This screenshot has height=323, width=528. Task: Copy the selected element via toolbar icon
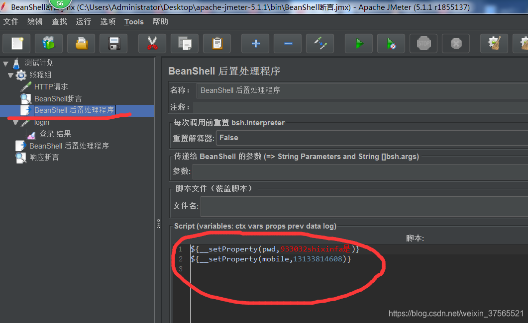(185, 43)
